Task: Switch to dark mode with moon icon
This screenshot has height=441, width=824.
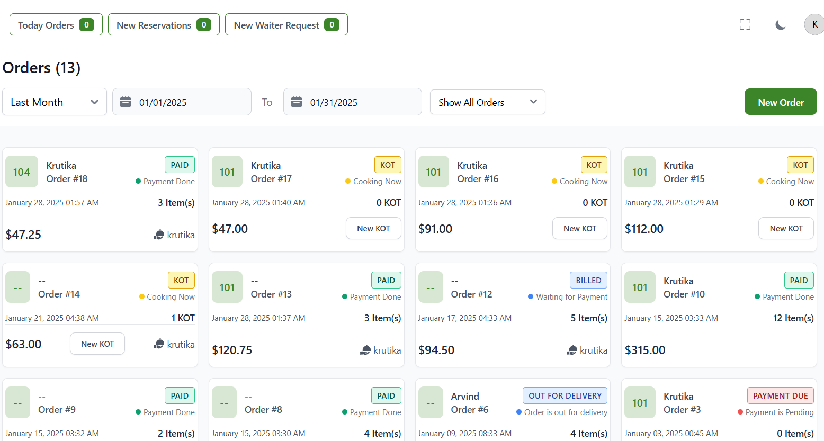Action: (x=780, y=25)
